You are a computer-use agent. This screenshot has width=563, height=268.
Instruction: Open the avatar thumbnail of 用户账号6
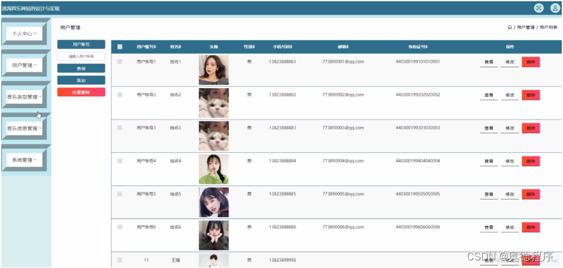tap(213, 235)
